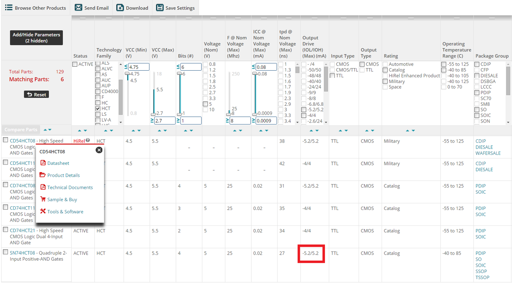512x283 pixels.
Task: Click the Bits (#) minimum value field
Action: (191, 121)
